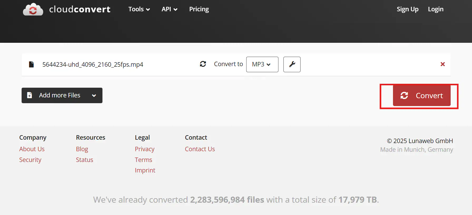Click the Company footer heading
Image resolution: width=472 pixels, height=215 pixels.
33,137
